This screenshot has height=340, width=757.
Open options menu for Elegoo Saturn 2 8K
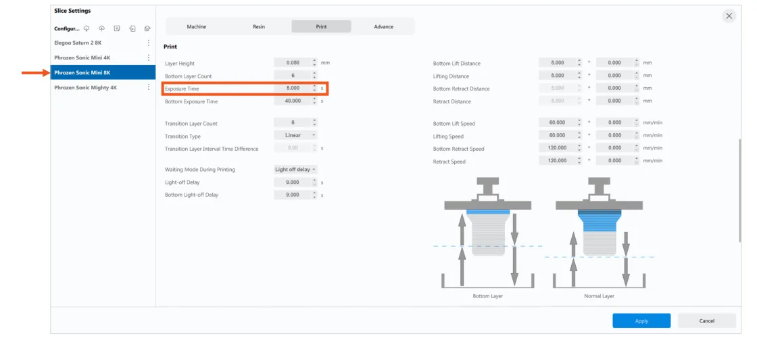[x=149, y=43]
